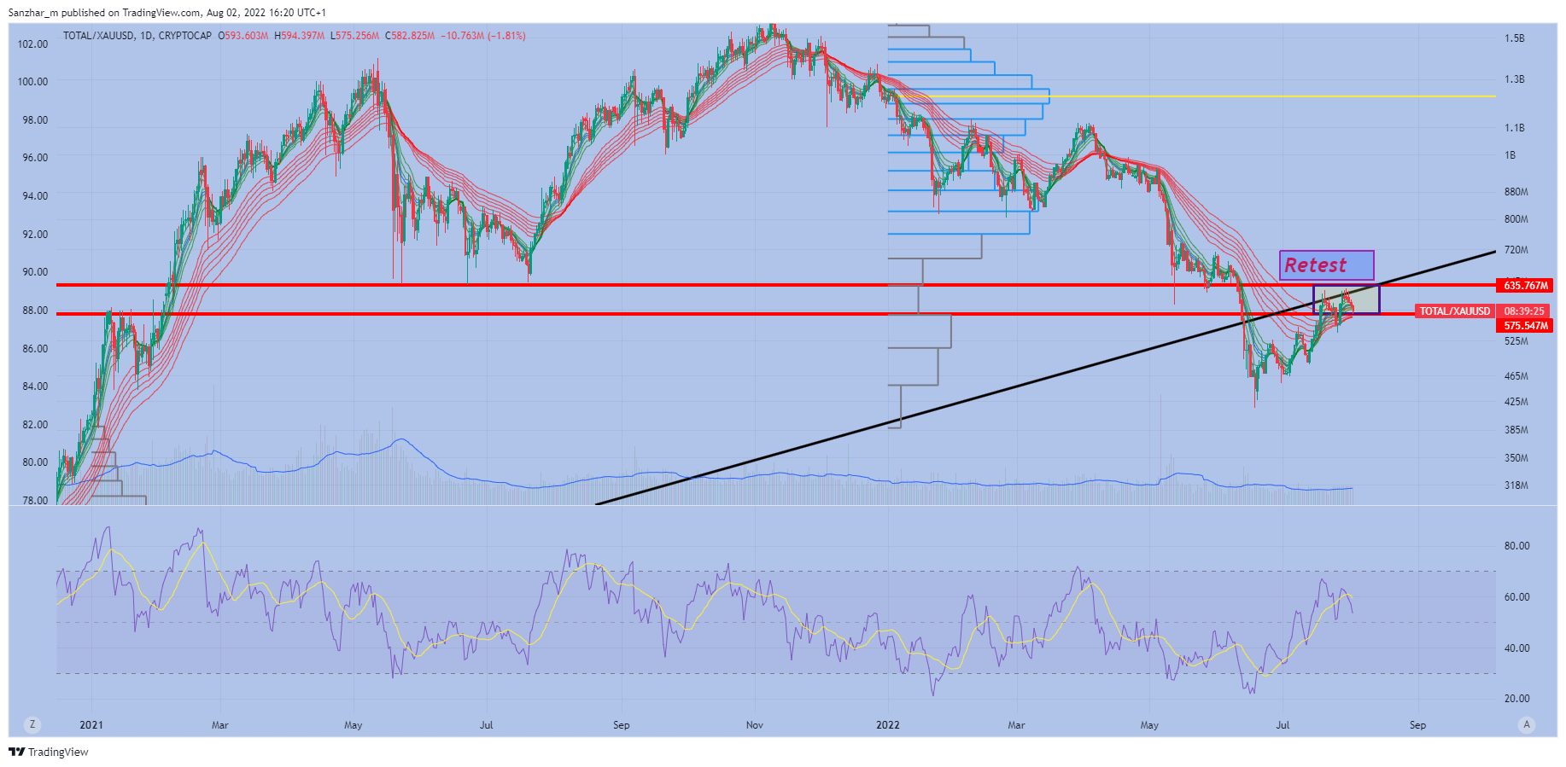Click 525M on the right scale
1566x767 pixels.
coord(1516,341)
